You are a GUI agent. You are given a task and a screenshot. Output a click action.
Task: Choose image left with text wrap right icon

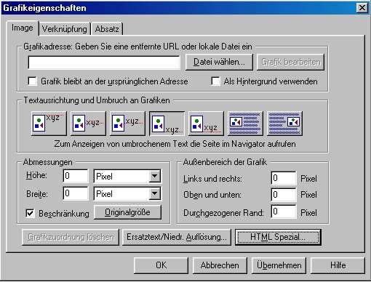pos(245,124)
